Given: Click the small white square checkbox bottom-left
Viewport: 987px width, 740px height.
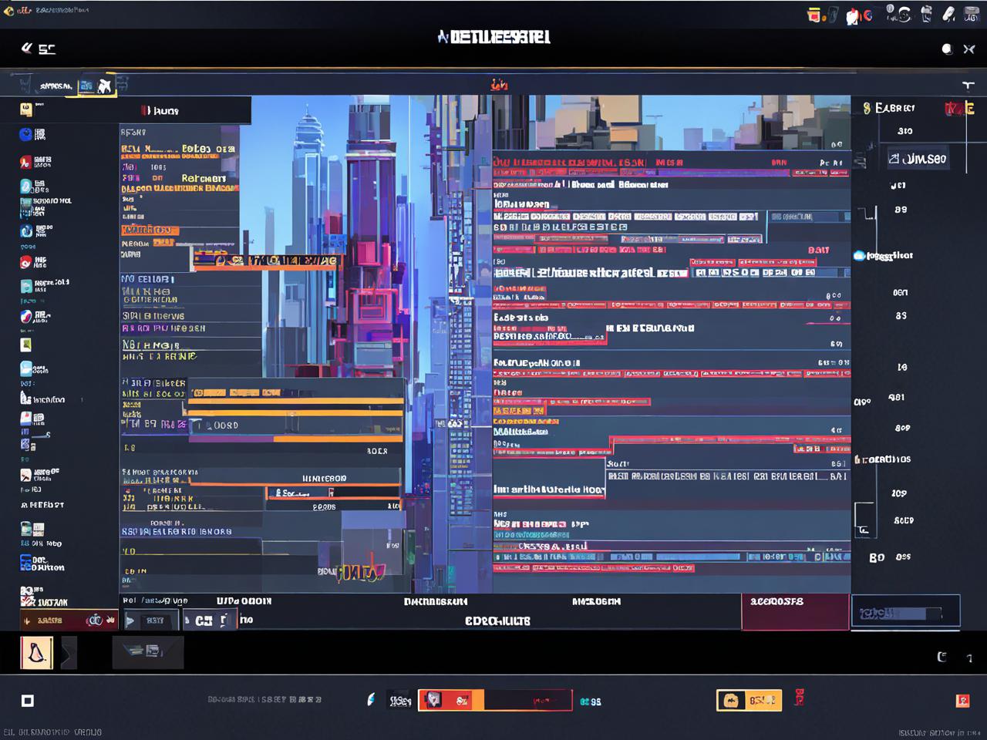Looking at the screenshot, I should click(x=28, y=700).
